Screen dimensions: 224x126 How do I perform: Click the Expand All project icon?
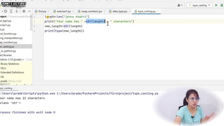tap(11, 11)
